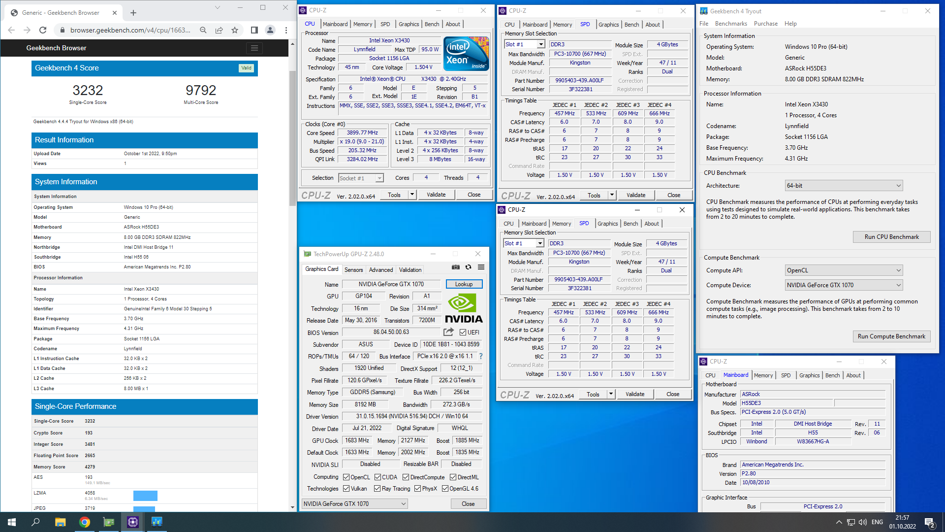Click Run Compute Benchmark

[891, 336]
